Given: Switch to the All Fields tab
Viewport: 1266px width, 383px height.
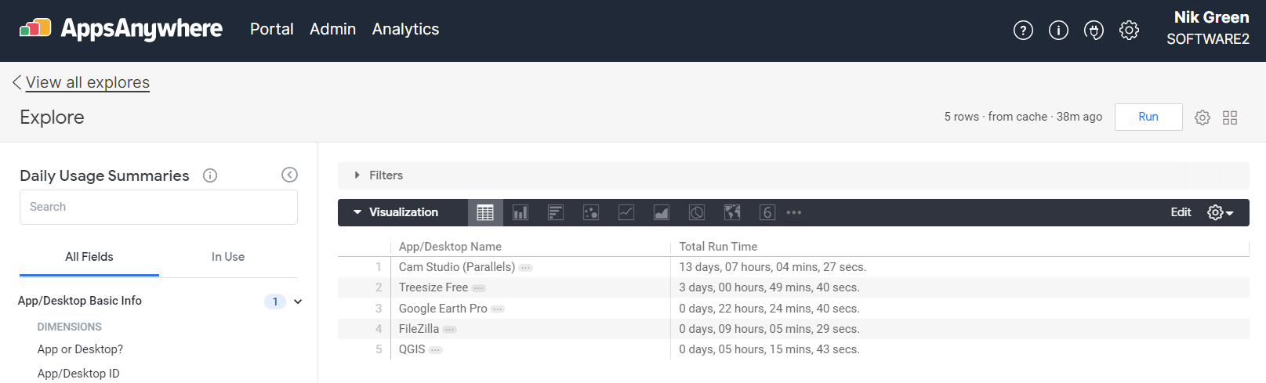Looking at the screenshot, I should [x=89, y=257].
